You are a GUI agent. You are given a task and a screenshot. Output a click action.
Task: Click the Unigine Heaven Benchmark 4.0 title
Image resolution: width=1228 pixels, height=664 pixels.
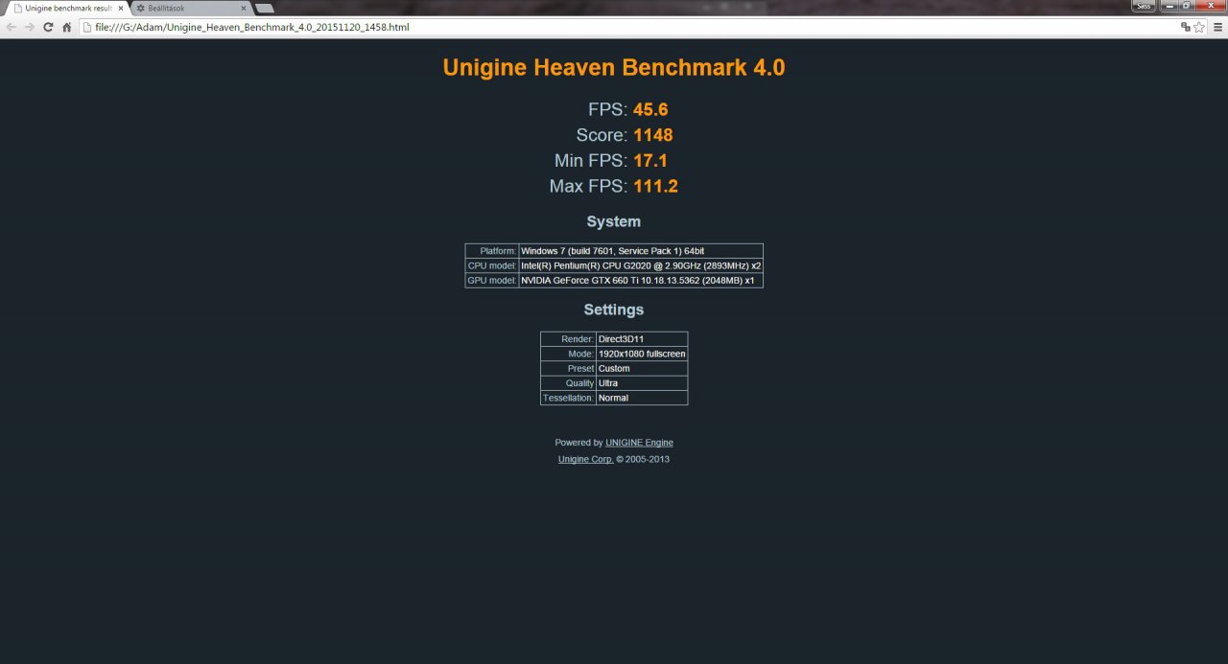click(614, 67)
